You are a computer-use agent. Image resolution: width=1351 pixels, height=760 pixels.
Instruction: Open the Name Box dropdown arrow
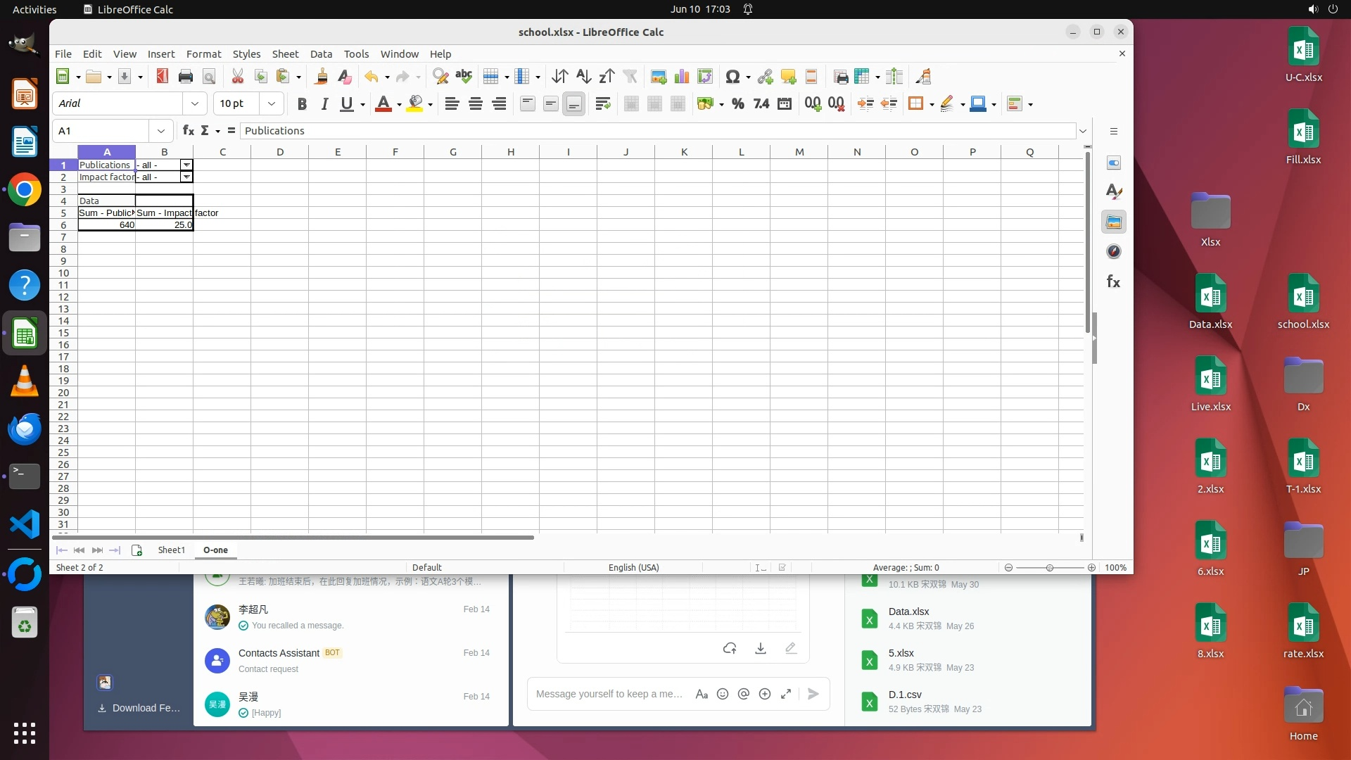[x=161, y=131]
